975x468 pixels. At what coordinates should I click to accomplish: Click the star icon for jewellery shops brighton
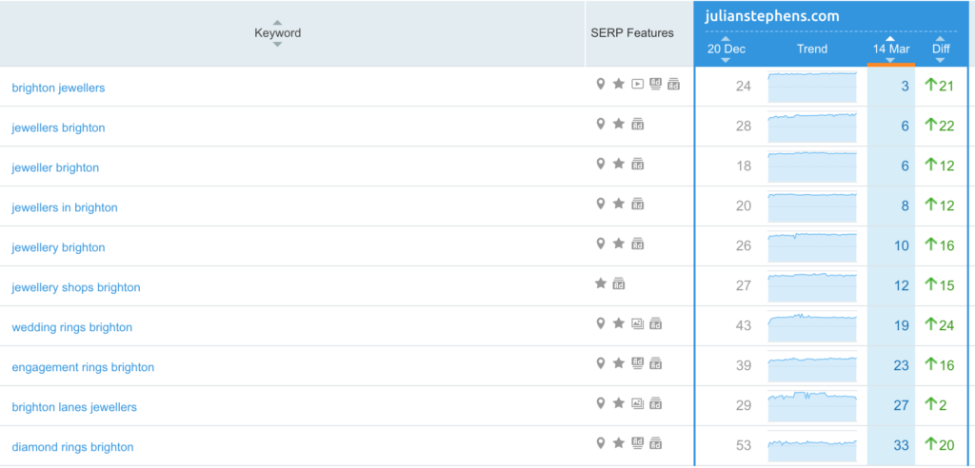[600, 283]
